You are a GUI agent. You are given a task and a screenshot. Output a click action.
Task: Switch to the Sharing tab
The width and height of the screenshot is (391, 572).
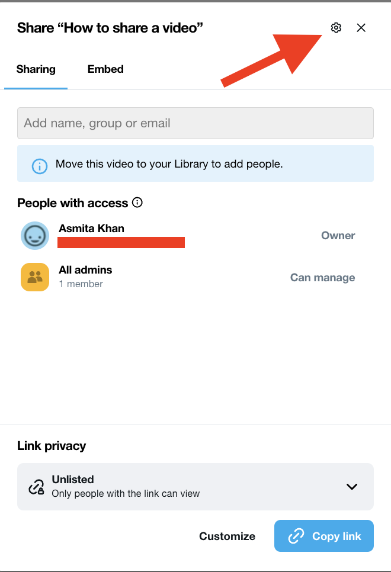tap(36, 69)
